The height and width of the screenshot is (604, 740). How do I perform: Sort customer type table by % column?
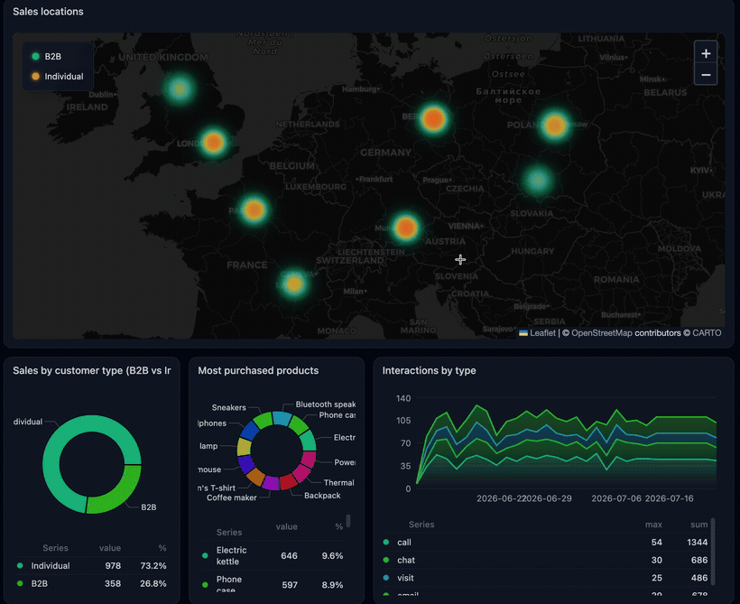(x=162, y=548)
